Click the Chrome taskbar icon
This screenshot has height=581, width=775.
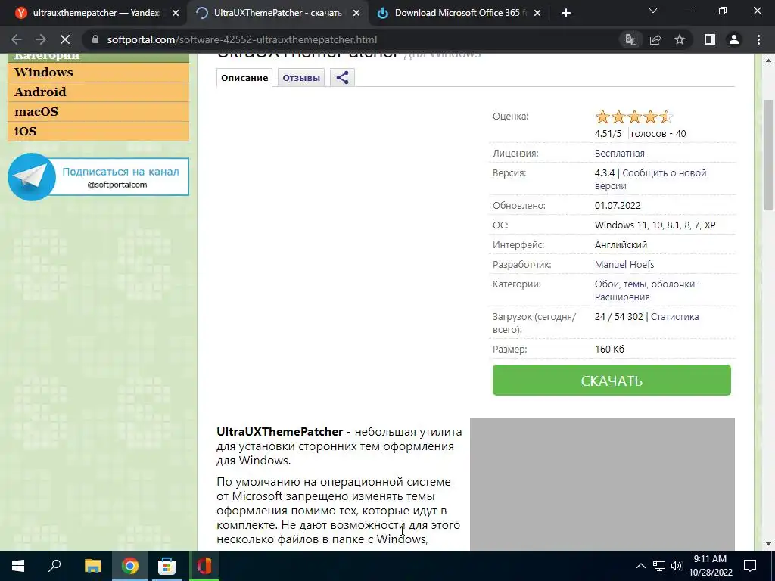coord(130,566)
